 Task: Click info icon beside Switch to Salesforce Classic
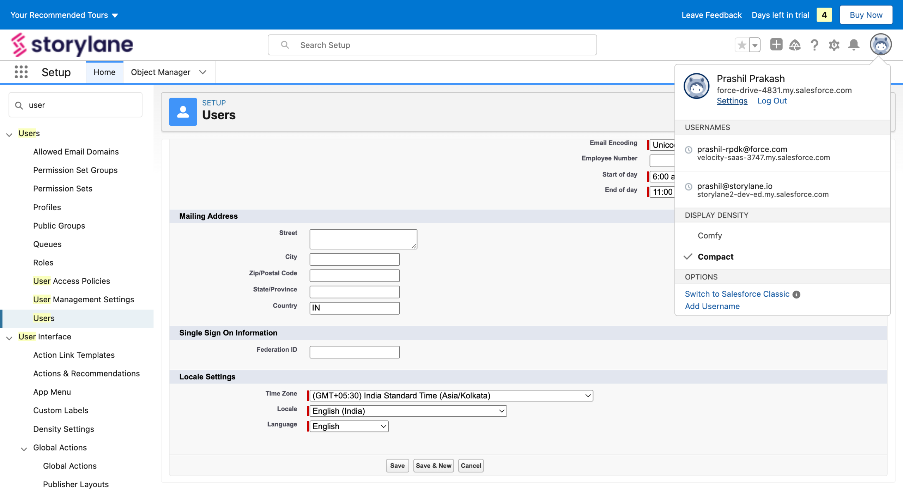coord(796,295)
